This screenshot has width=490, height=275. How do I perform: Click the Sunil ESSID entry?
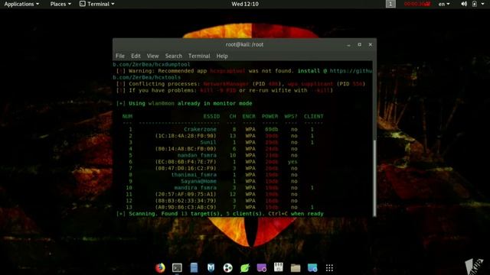208,142
